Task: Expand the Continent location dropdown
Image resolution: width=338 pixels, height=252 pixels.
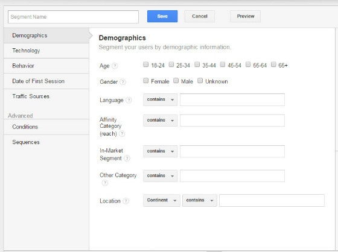Action: click(162, 200)
